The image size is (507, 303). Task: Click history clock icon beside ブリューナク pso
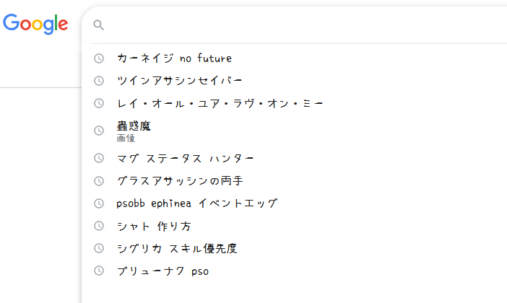(100, 271)
